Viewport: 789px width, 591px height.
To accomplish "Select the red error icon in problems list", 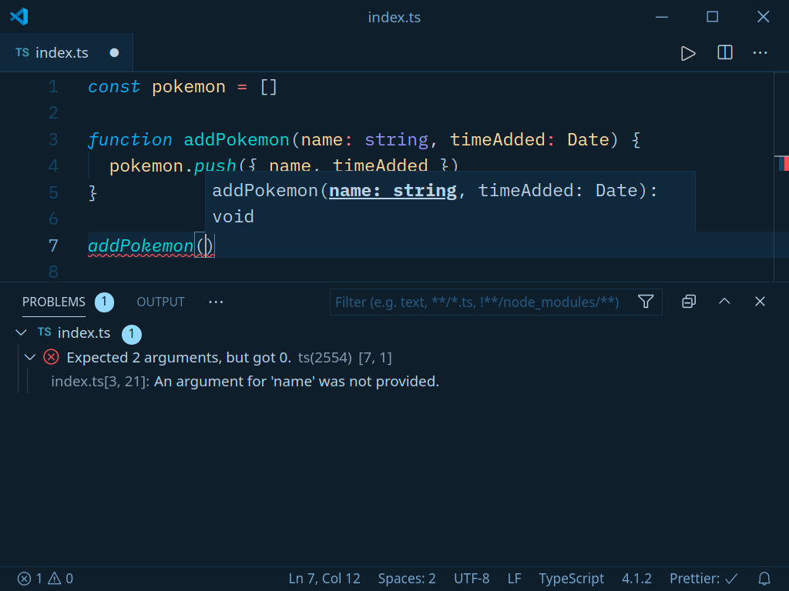I will 51,357.
